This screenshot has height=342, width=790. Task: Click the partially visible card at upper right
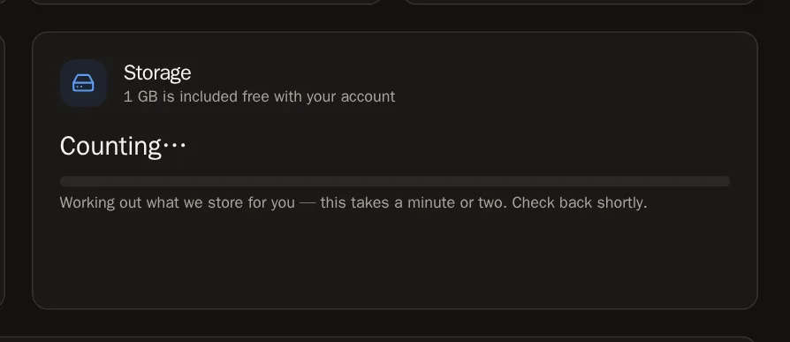[x=581, y=2]
